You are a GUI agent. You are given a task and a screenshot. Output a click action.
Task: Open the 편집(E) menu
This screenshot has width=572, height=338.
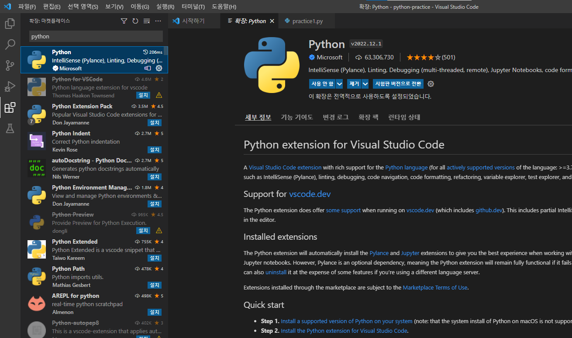click(x=52, y=7)
